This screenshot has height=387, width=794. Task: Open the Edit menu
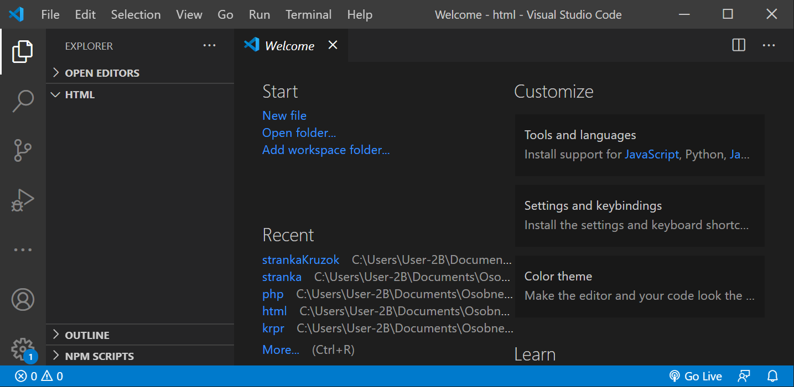point(85,14)
